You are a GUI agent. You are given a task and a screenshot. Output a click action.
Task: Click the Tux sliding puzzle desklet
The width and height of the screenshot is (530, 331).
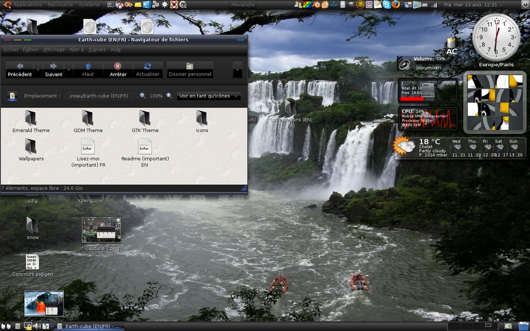(495, 102)
